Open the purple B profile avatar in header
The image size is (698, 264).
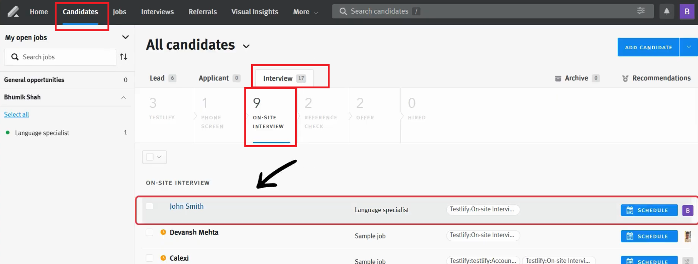(x=687, y=11)
